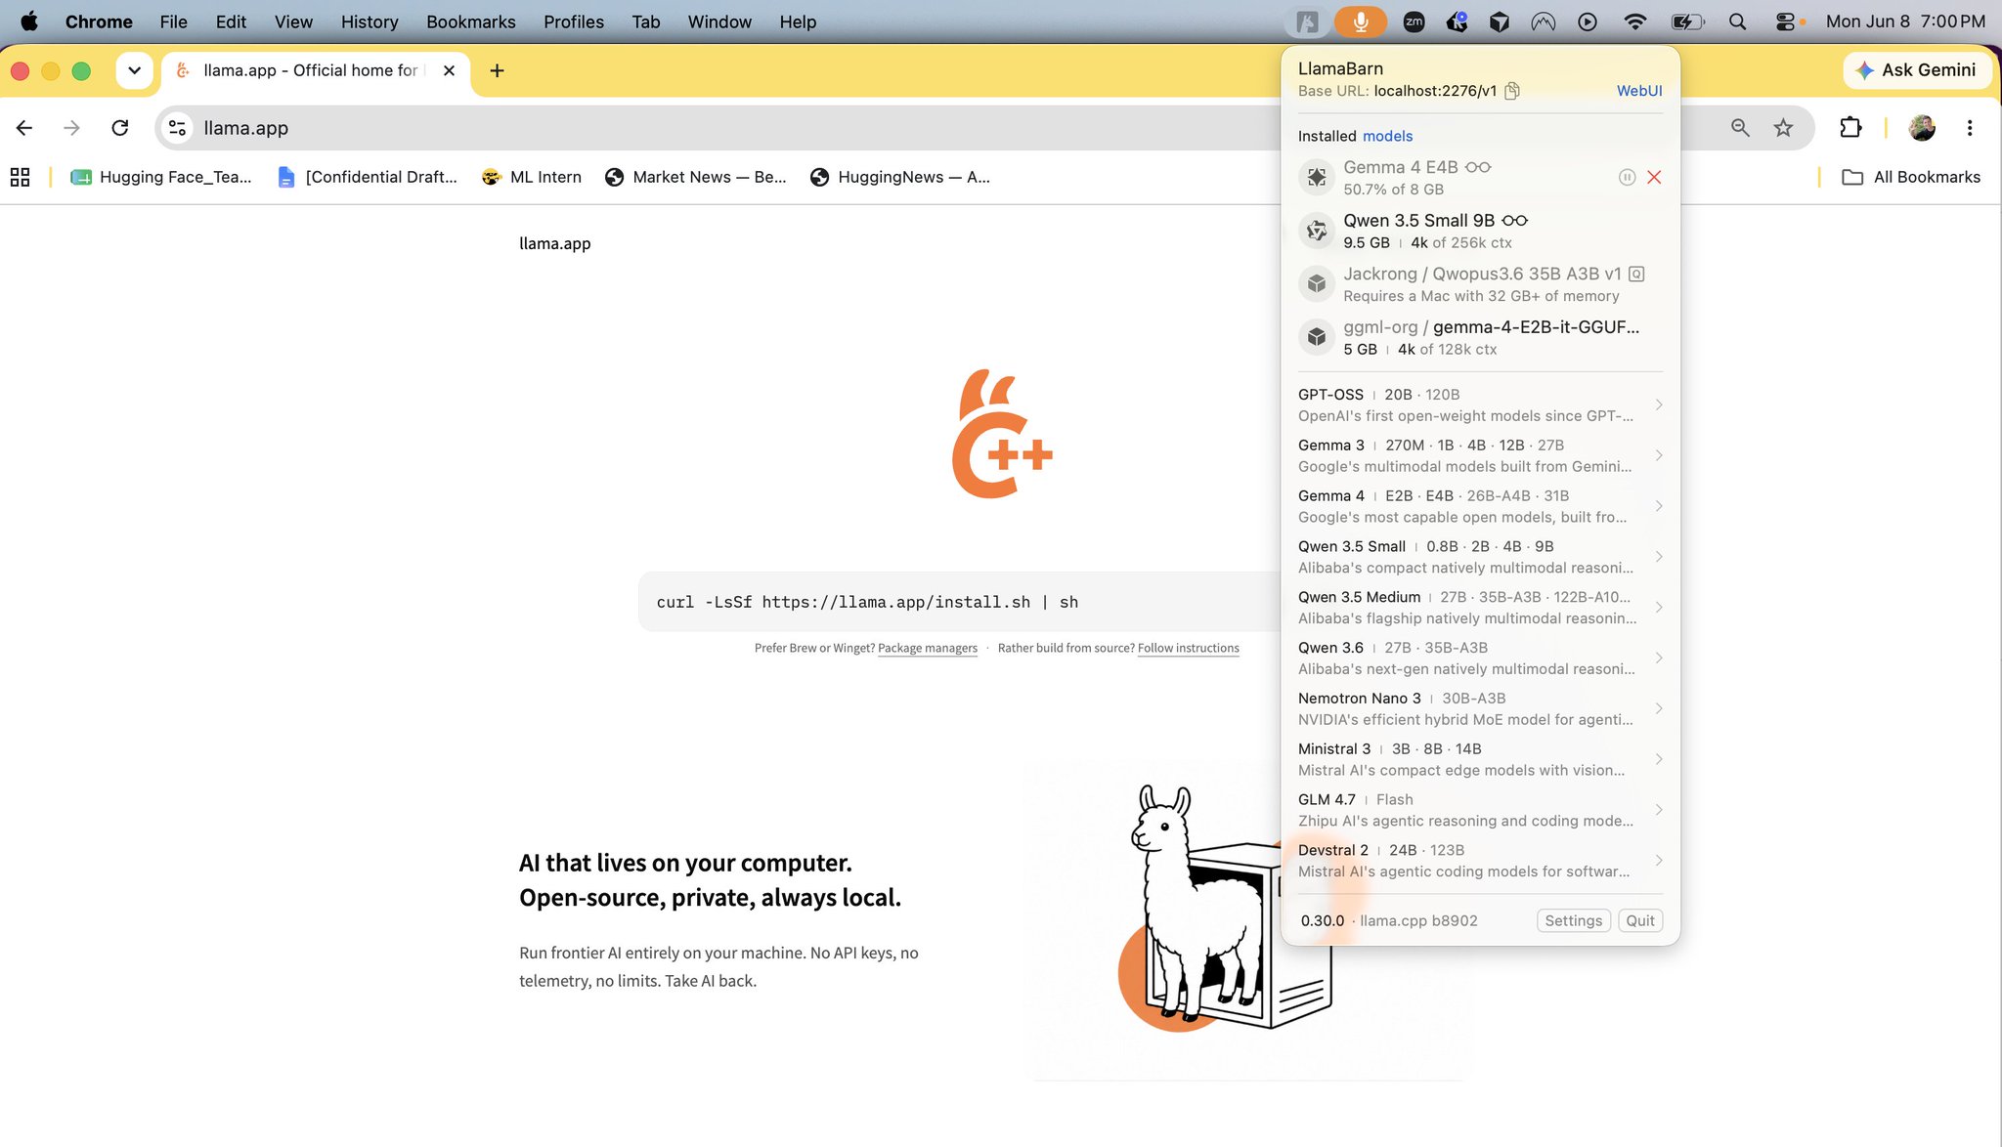The image size is (2002, 1147).
Task: Open the LlamaBarn WebUI link
Action: click(1639, 91)
